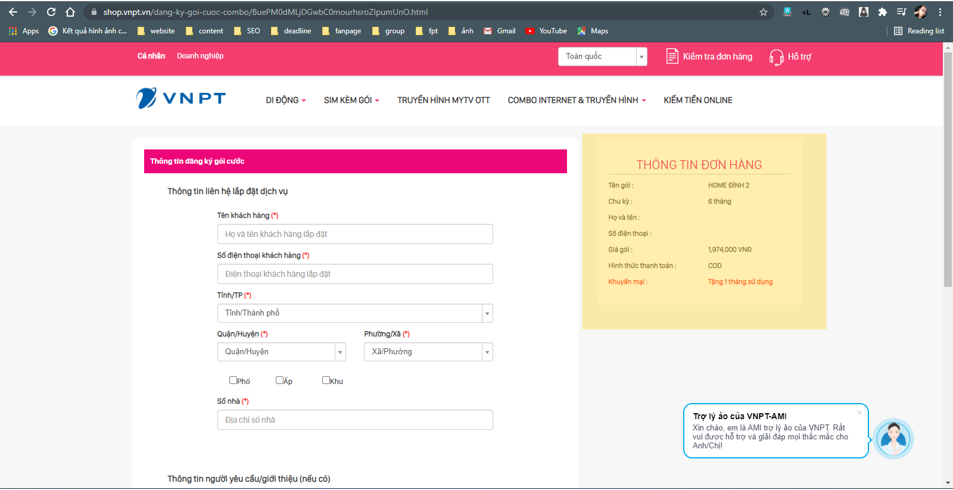
Task: Click Kiểm tra đơn hàng link text
Action: [718, 57]
